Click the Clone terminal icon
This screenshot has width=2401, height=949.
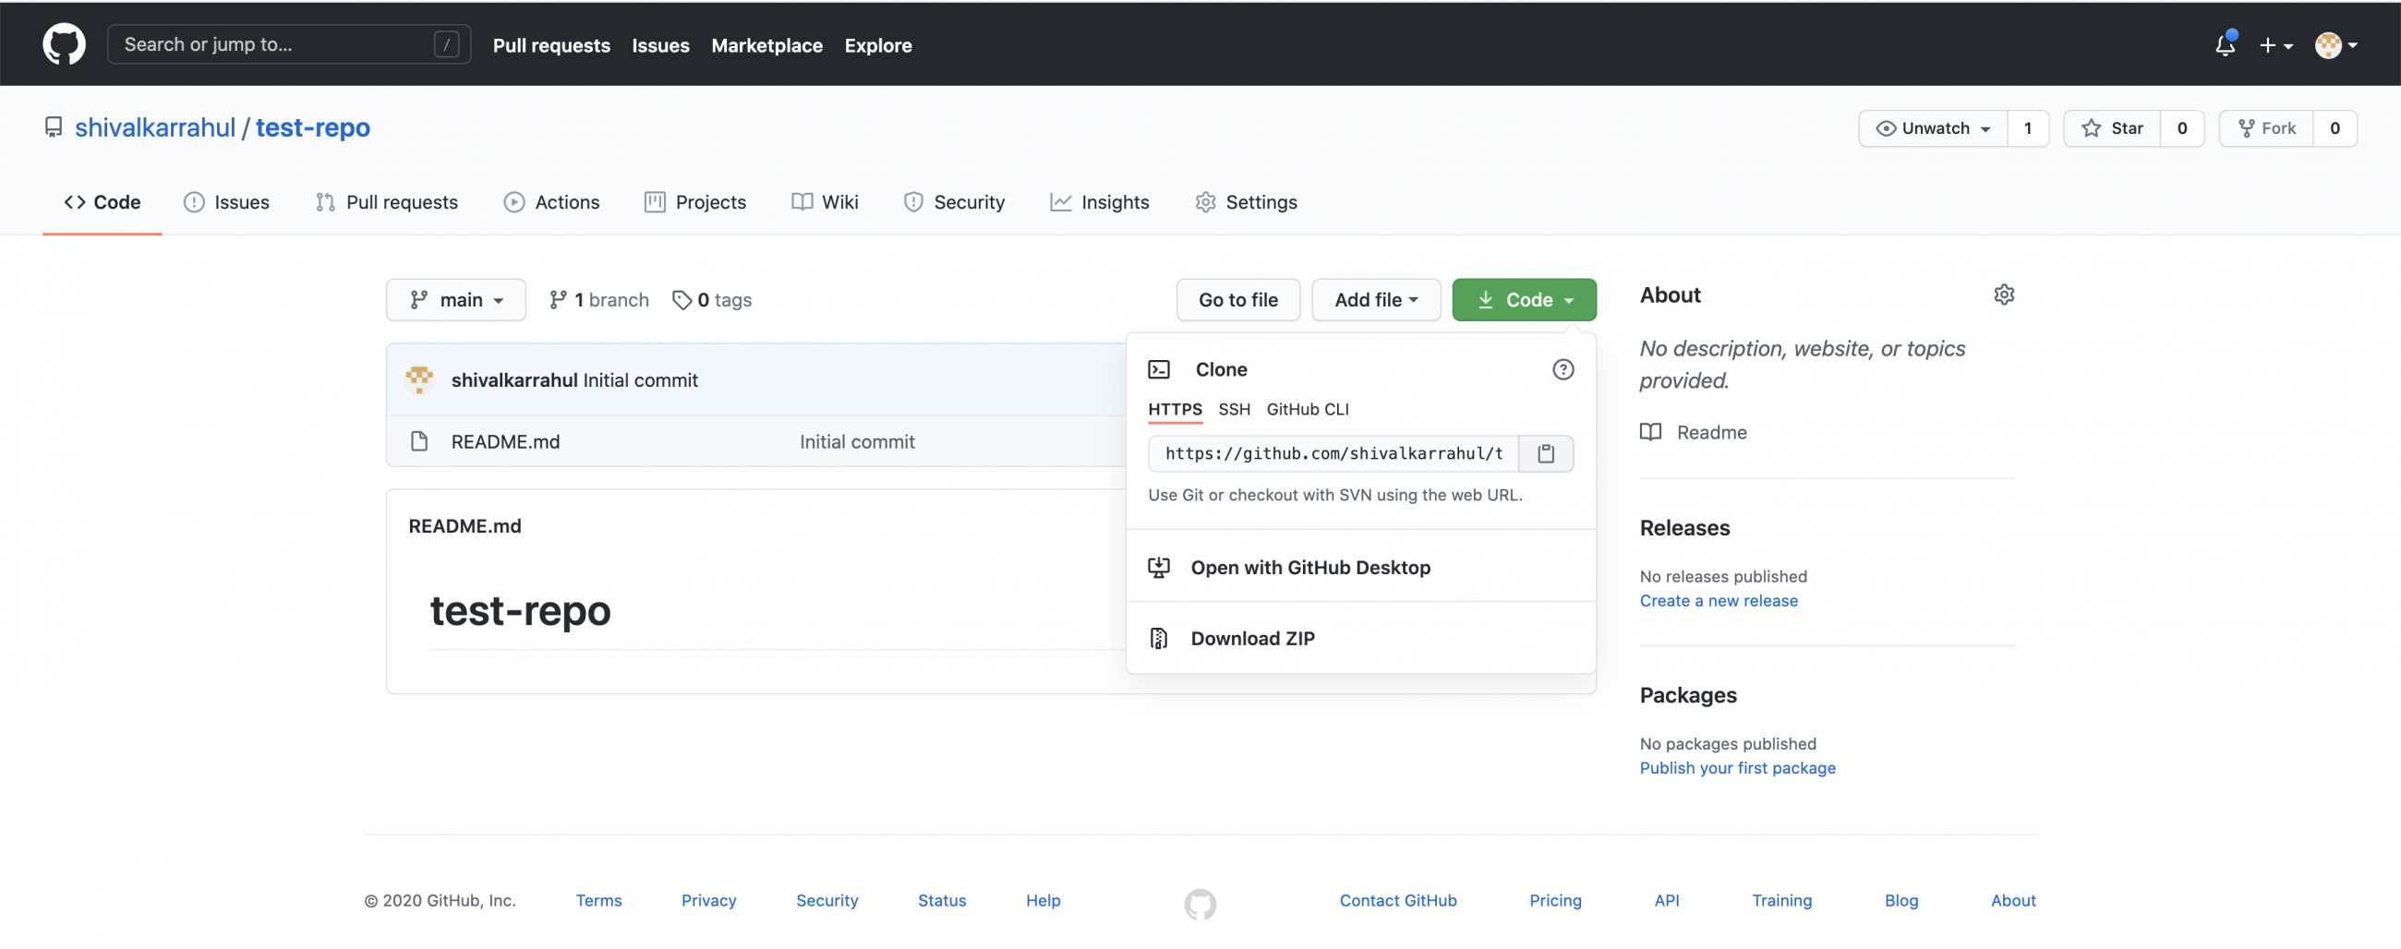[1159, 370]
